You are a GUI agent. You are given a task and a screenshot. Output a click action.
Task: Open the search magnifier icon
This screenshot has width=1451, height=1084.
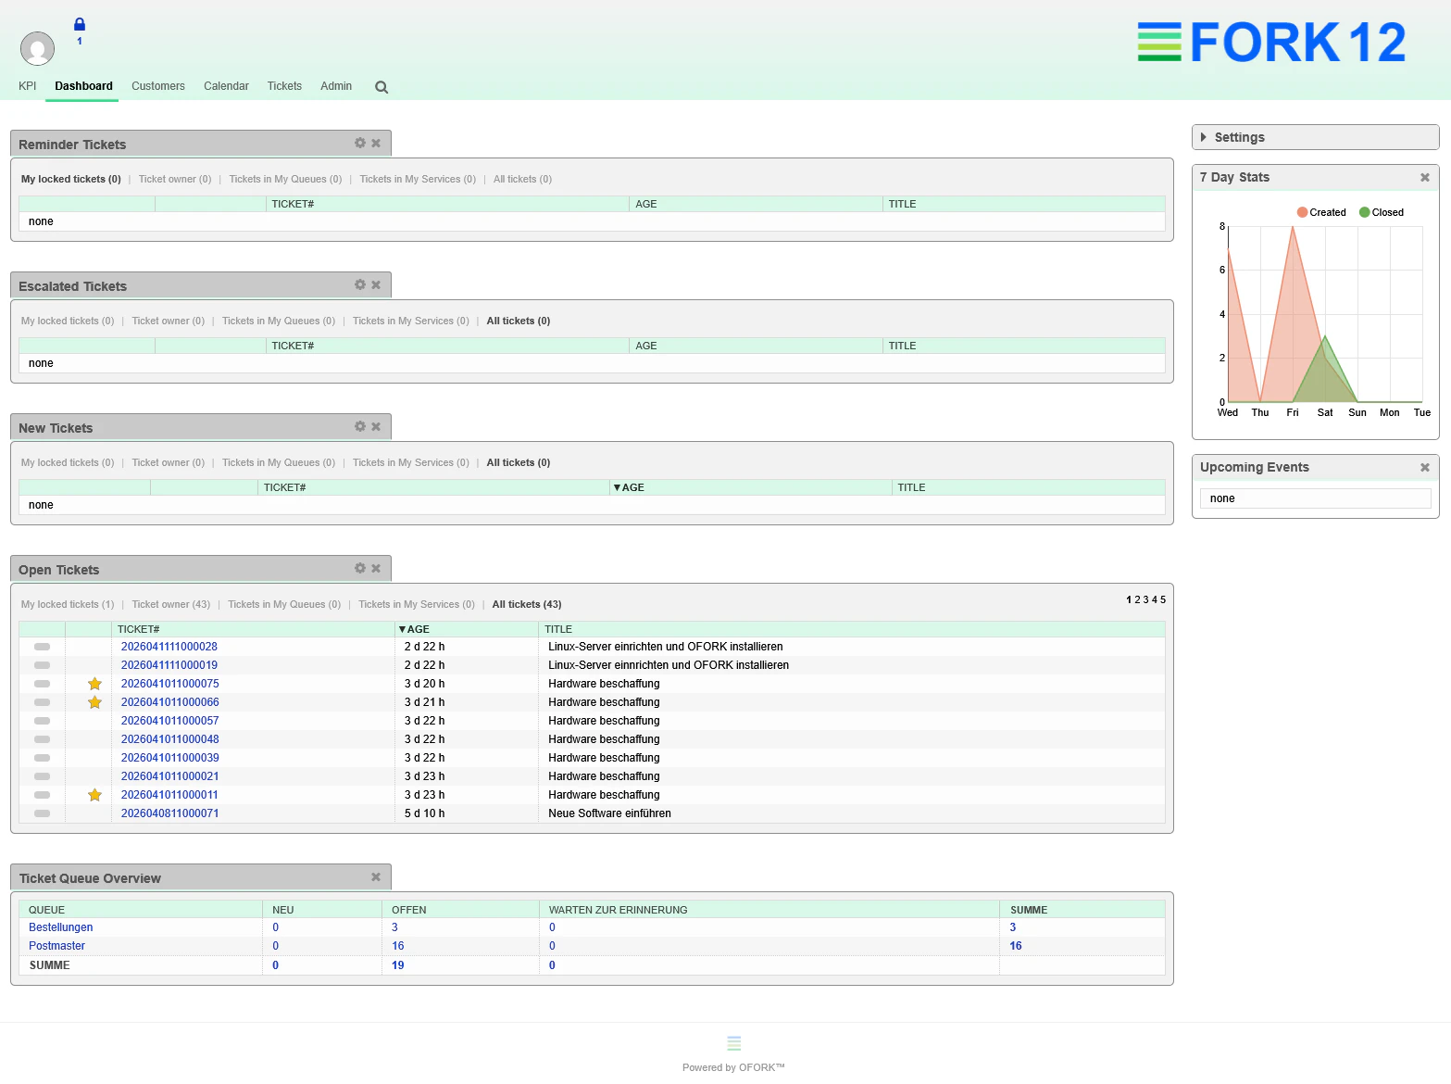[381, 86]
